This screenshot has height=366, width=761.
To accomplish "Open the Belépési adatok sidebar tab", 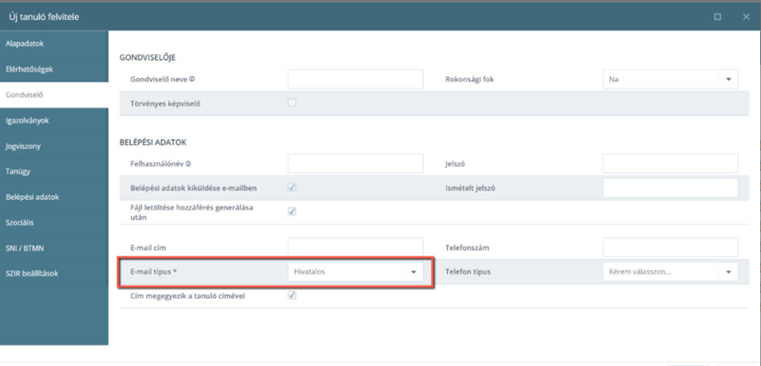I will point(54,197).
